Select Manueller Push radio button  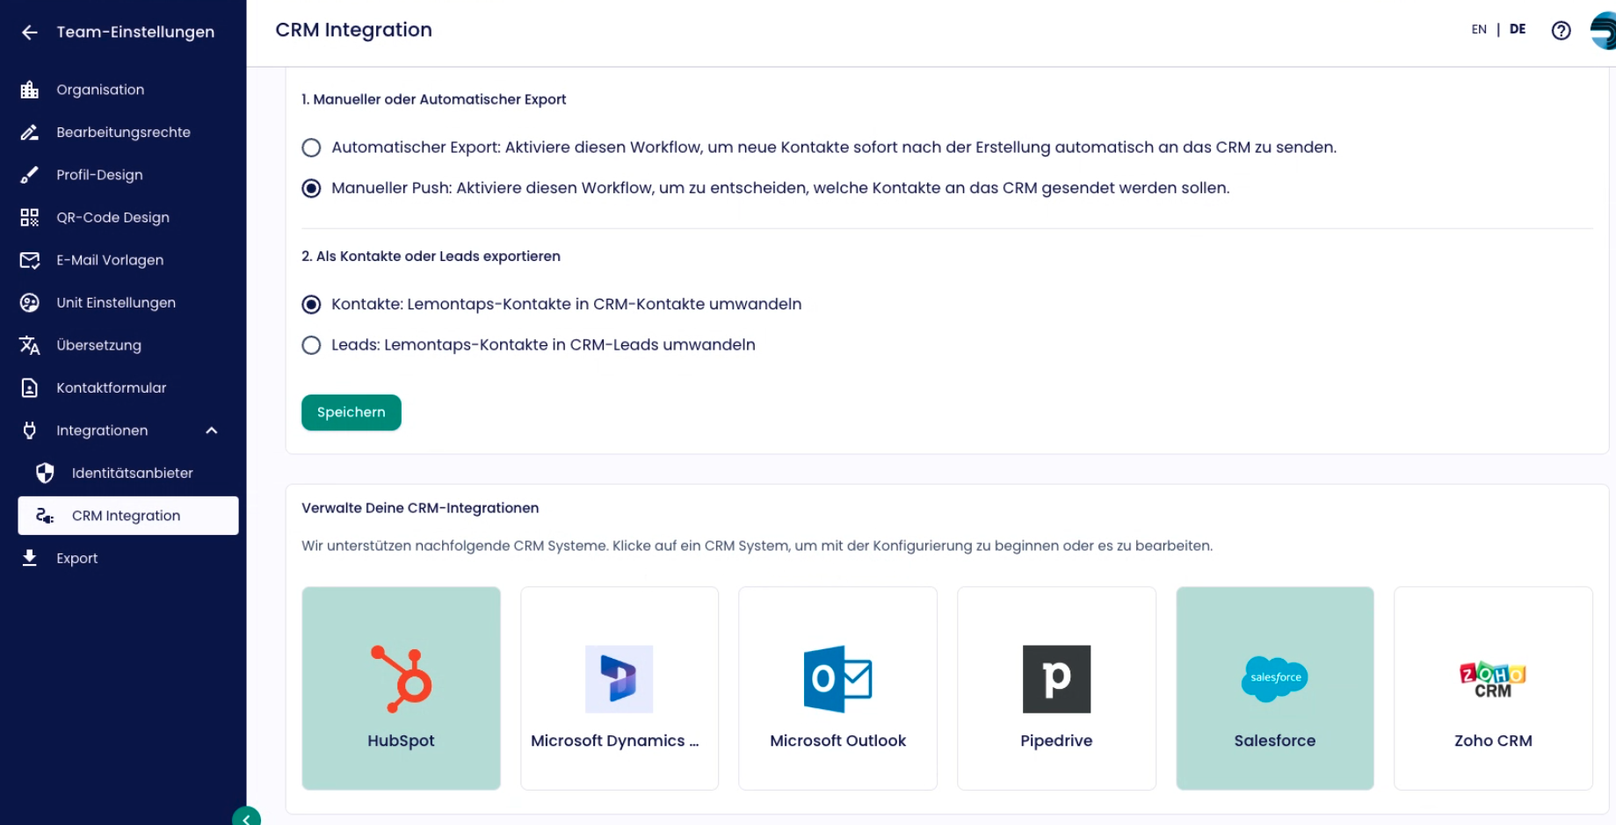point(311,188)
